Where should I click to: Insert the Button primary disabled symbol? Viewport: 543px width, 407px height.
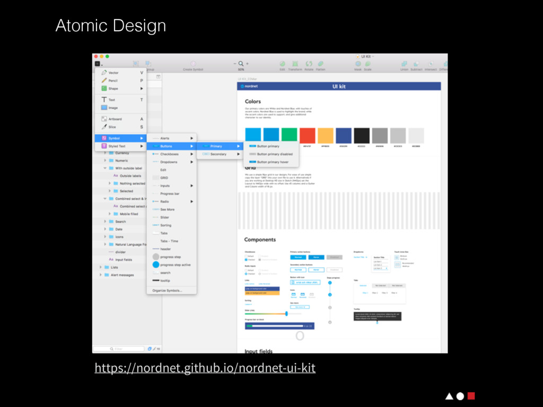tap(271, 154)
